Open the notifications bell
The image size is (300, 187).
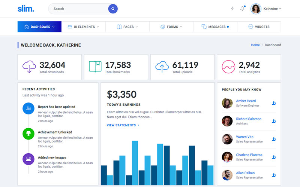click(x=242, y=9)
